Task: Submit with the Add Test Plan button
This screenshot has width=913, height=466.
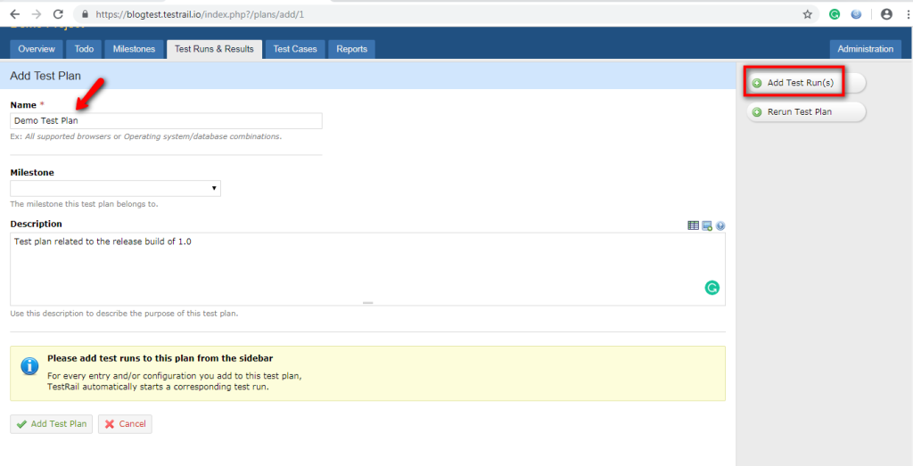Action: [x=51, y=424]
